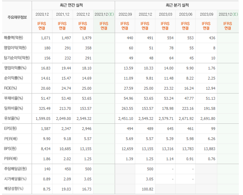Click PER value 9.90

47,139
